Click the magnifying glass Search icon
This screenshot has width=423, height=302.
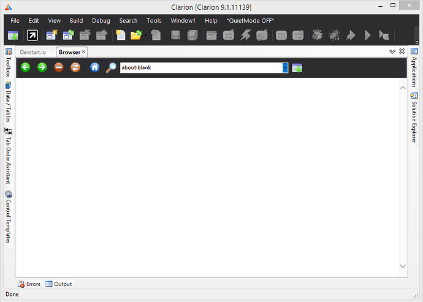pyautogui.click(x=111, y=67)
